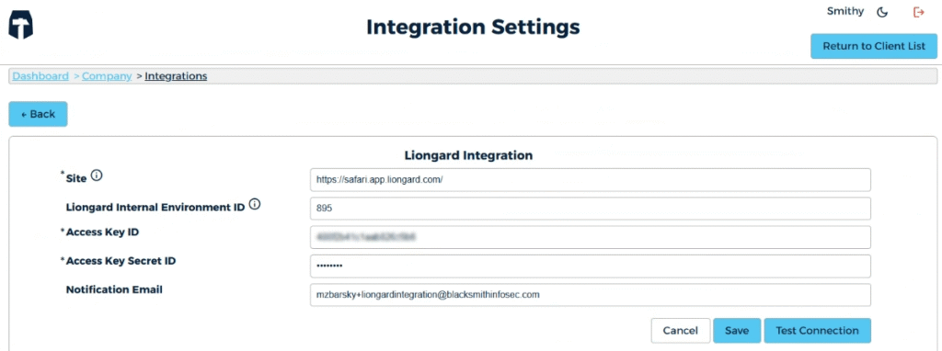Screen dimensions: 942x351
Task: Click the Access Key ID label
Action: pyautogui.click(x=102, y=232)
